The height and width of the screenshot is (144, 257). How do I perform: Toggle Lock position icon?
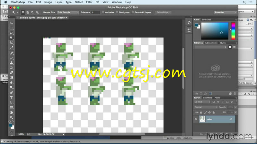point(209,113)
